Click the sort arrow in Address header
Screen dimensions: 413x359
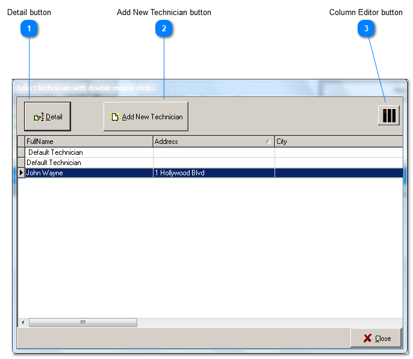(x=267, y=142)
